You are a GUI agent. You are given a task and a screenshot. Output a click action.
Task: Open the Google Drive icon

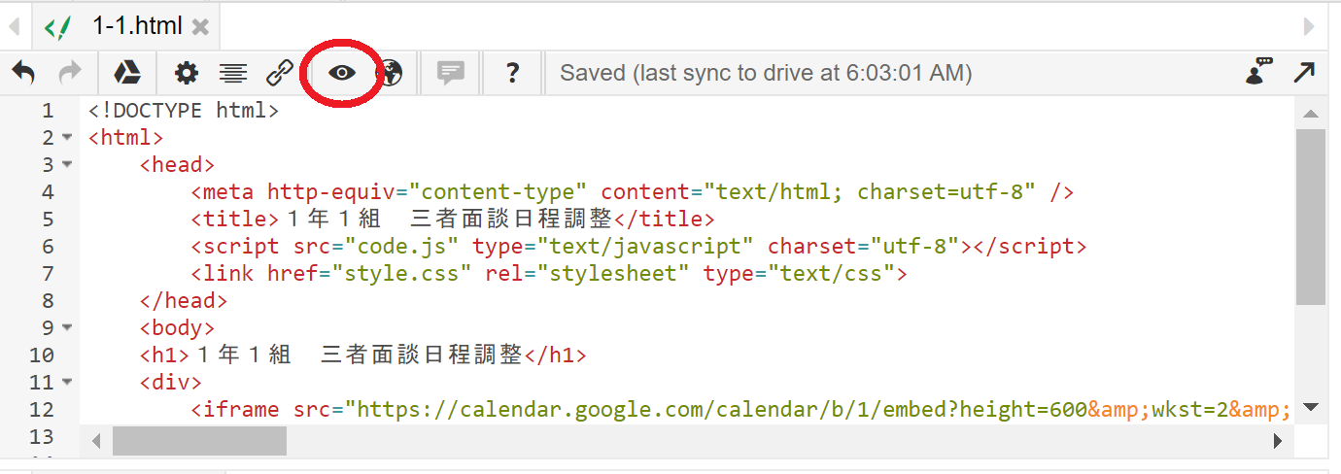(128, 73)
